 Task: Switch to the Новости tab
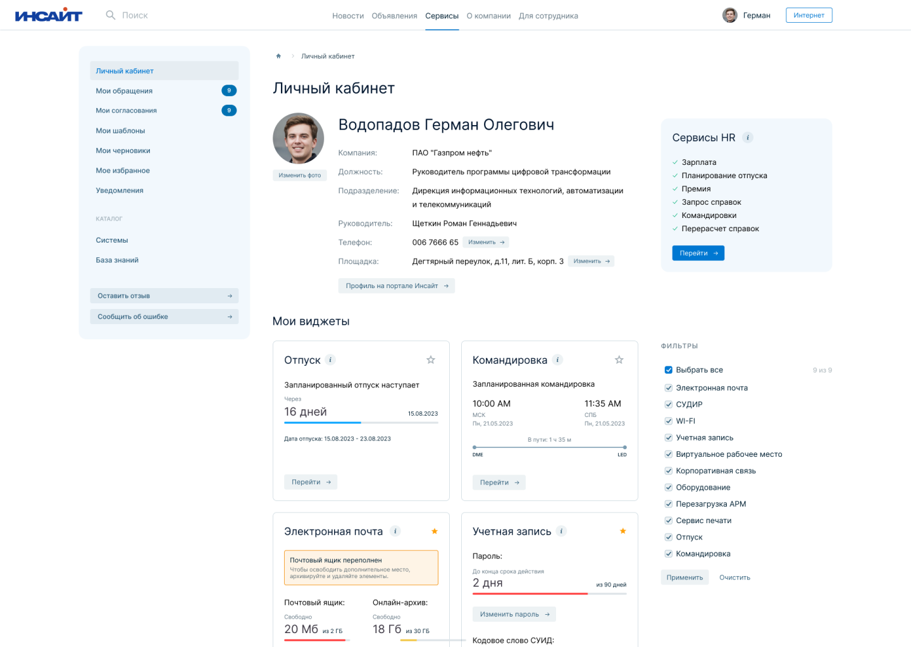click(348, 16)
